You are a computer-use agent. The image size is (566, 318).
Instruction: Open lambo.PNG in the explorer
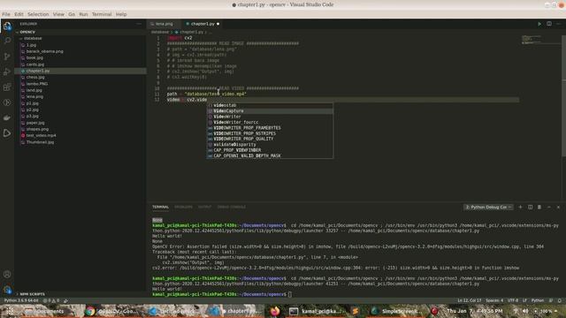[x=37, y=84]
